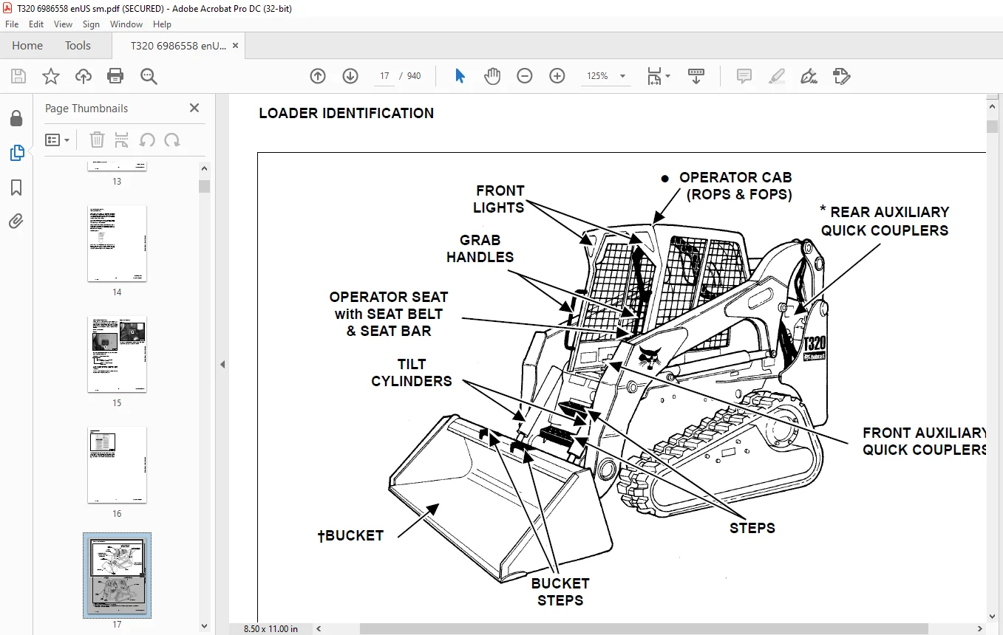Open the Window menu
The height and width of the screenshot is (635, 1003).
[126, 24]
